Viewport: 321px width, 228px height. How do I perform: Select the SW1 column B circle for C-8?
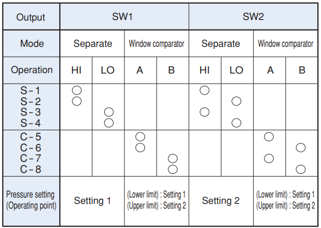(172, 169)
